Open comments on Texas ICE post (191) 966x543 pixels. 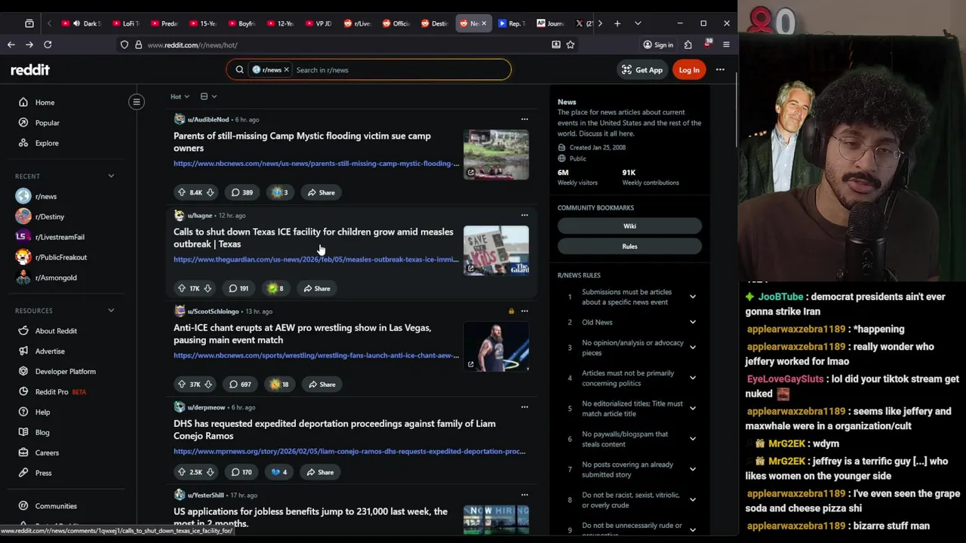pyautogui.click(x=238, y=288)
